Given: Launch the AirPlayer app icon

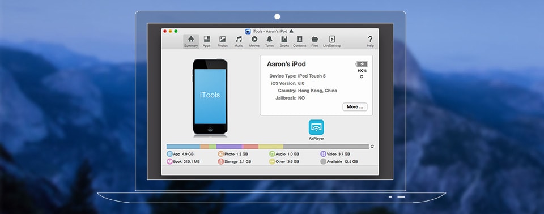Looking at the screenshot, I should (x=316, y=127).
